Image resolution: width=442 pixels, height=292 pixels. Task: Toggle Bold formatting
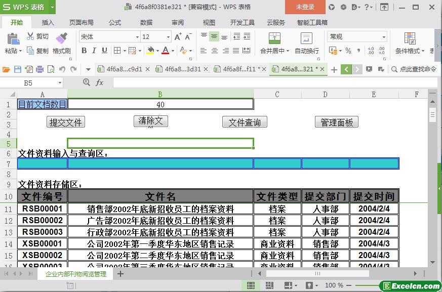pyautogui.click(x=84, y=51)
